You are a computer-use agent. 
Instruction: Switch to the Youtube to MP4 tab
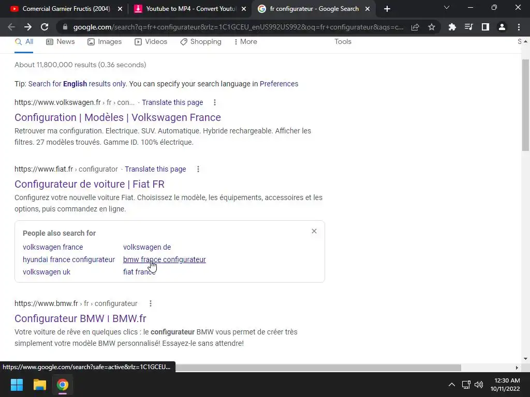point(190,9)
